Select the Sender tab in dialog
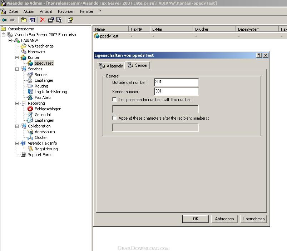This screenshot has height=251, width=287. 138,65
